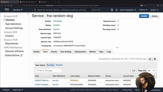163x92 pixels.
Task: Refresh the tasks list with refresh icon
Action: tap(150, 59)
